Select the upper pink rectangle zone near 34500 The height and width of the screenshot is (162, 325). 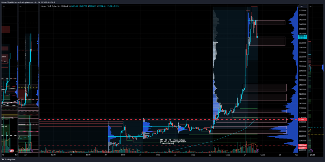click(x=270, y=23)
